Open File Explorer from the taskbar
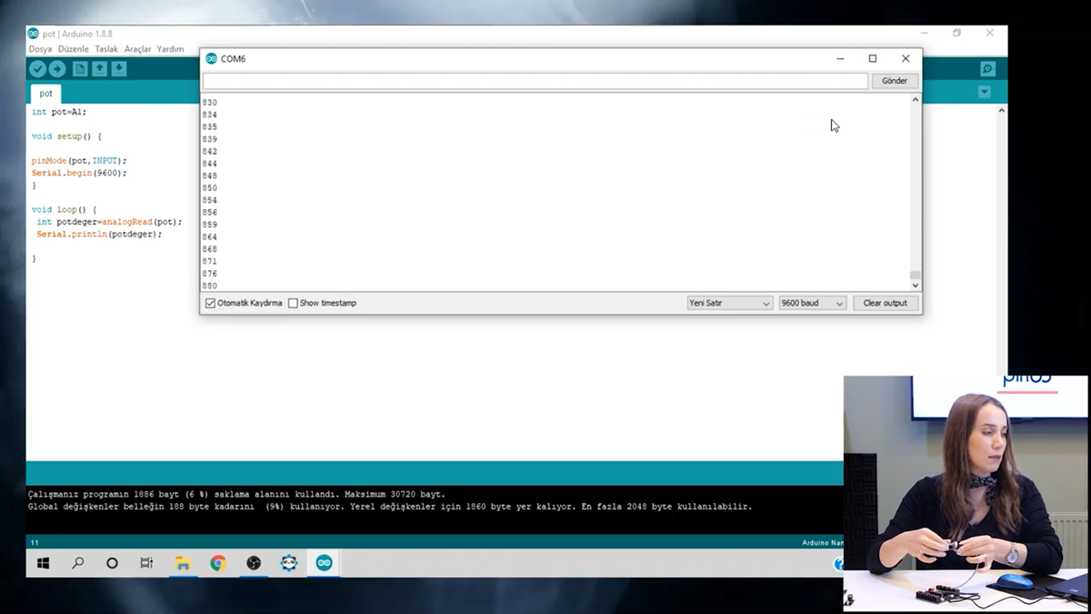The image size is (1091, 614). pos(183,563)
